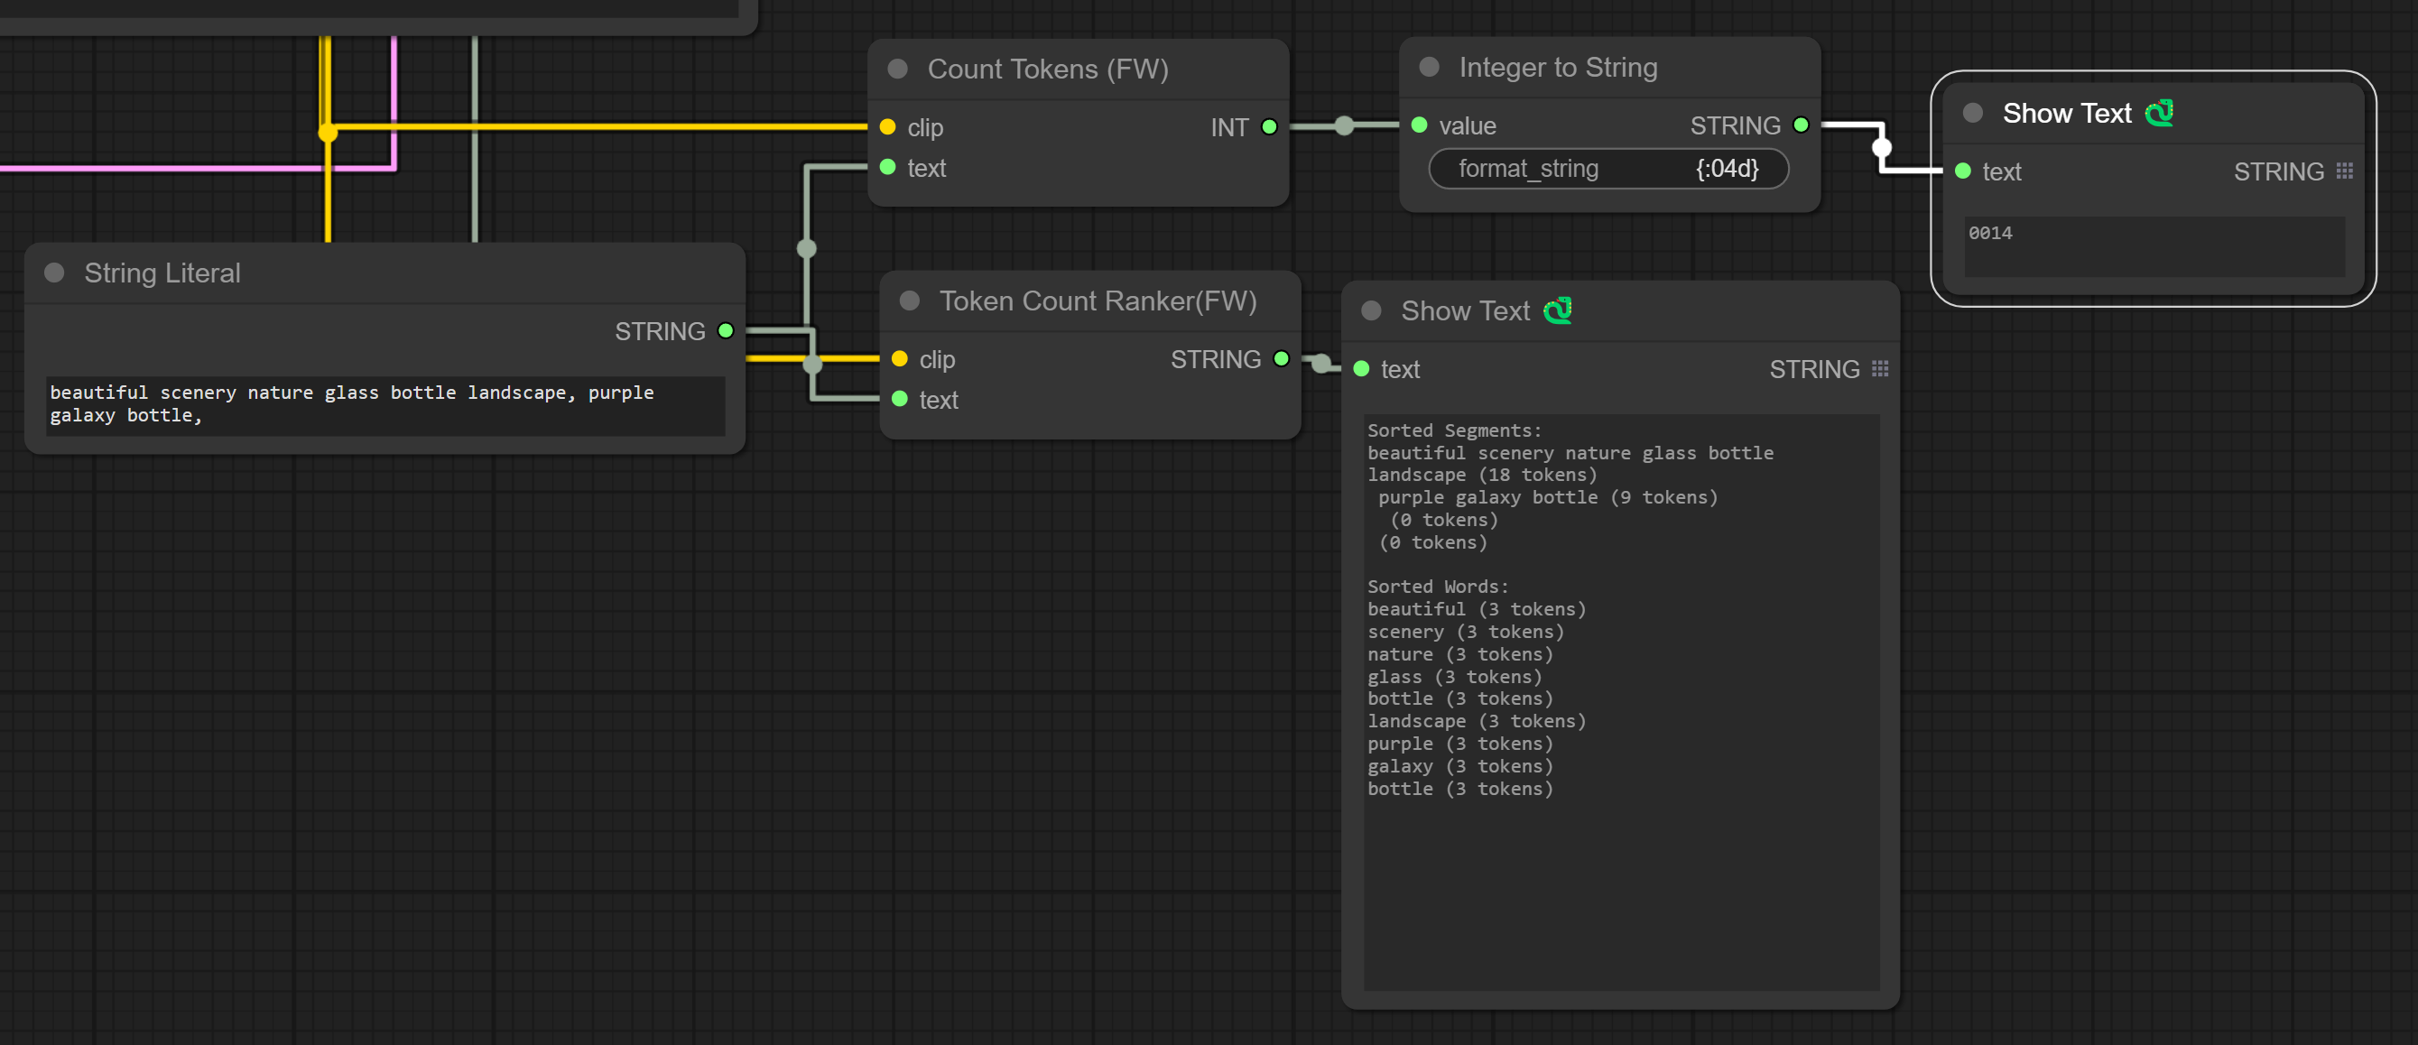Collapse the Token Count Ranker(FW) node using its dot

tap(909, 301)
